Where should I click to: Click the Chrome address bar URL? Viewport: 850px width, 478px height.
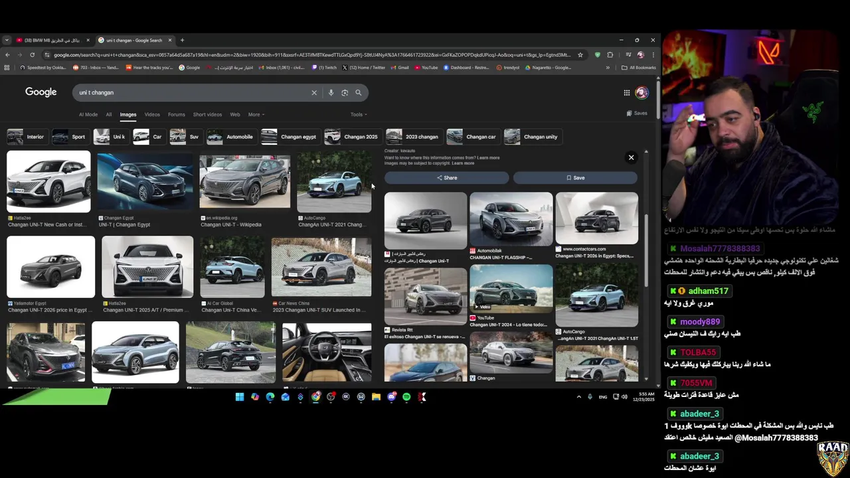coord(312,55)
